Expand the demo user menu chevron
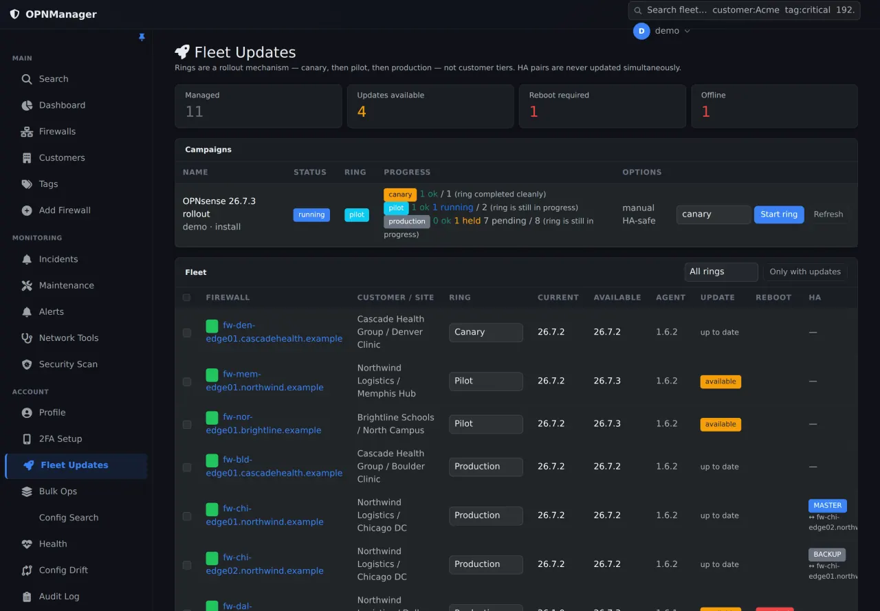 pos(687,31)
